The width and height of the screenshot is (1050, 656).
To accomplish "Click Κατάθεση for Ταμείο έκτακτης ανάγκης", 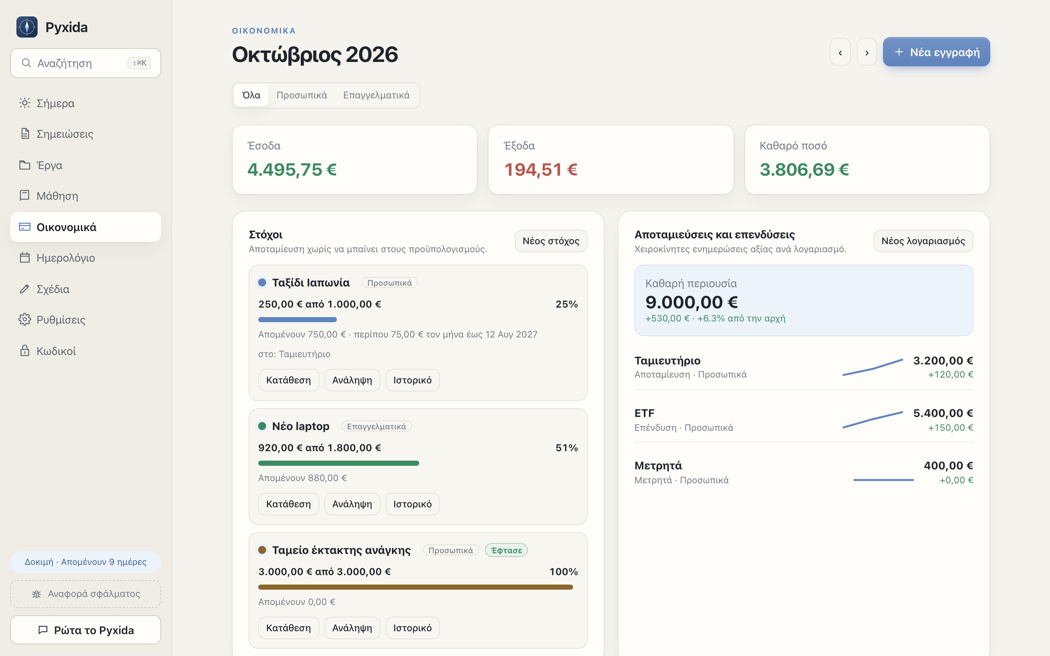I will [x=288, y=628].
